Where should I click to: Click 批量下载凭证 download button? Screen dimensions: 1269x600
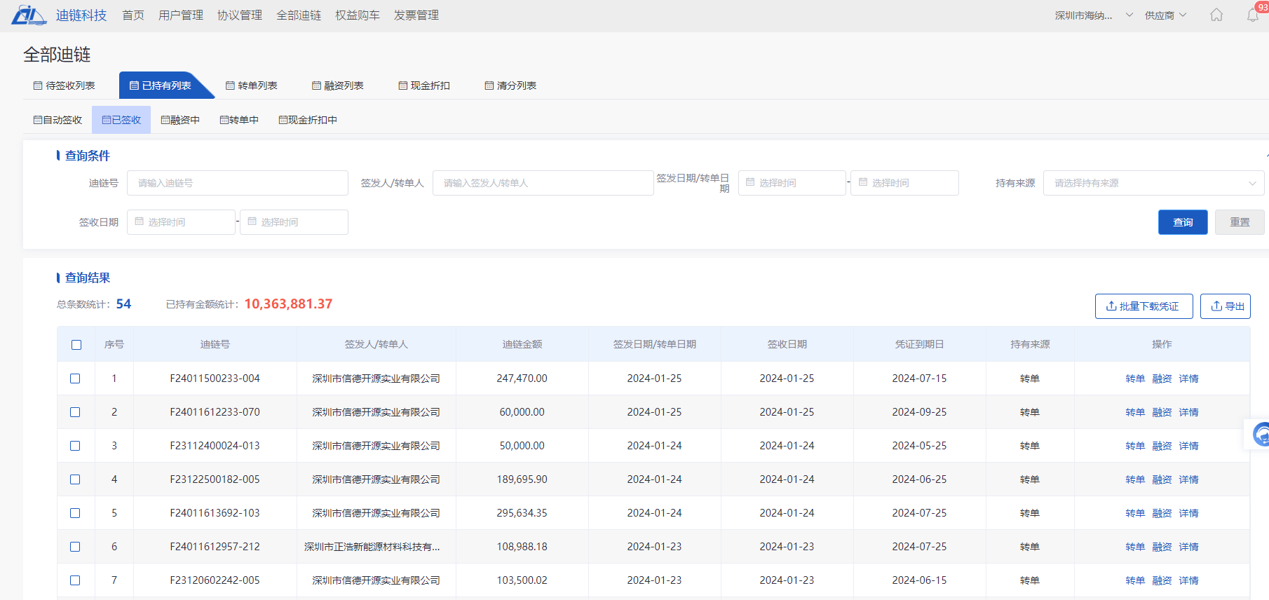[x=1144, y=306]
